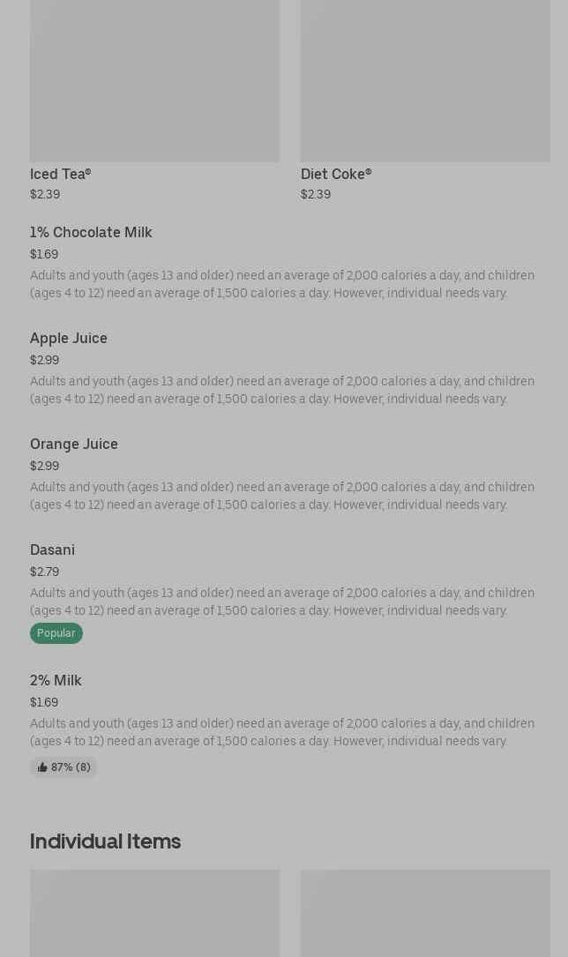Open the right thumbnail under Individual Items
This screenshot has width=568, height=957.
coord(425,913)
